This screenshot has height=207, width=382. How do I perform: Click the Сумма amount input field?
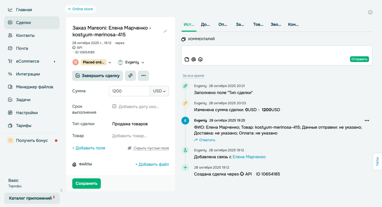click(129, 91)
